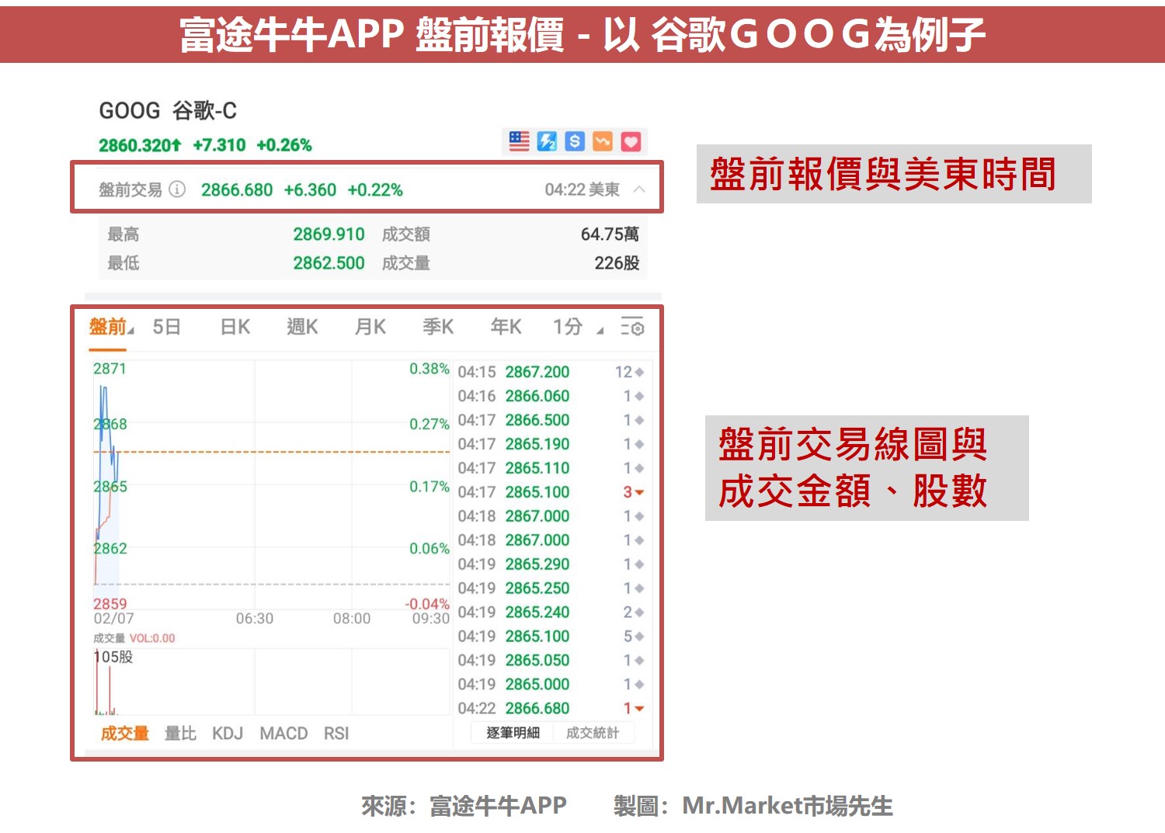Select the 04:19 2865.250 tick row
The width and height of the screenshot is (1165, 833).
coord(551,588)
